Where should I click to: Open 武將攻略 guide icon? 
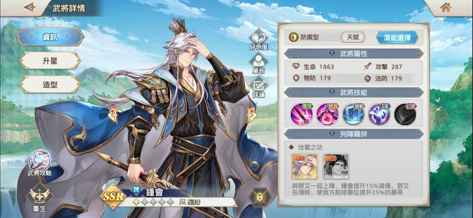tap(39, 163)
